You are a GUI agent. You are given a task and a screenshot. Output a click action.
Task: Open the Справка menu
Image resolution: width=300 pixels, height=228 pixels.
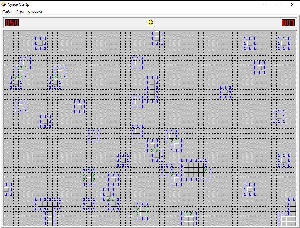coord(35,12)
